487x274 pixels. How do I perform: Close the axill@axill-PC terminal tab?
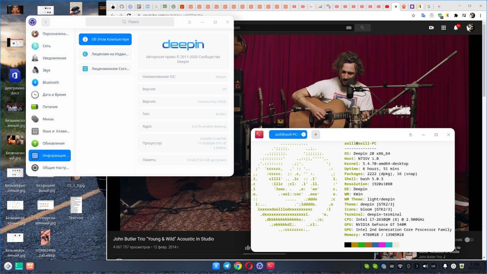(304, 134)
